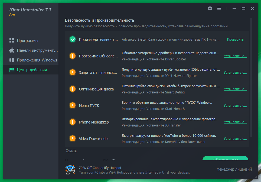This screenshot has height=182, width=261.
Task: Open the hamburger options menu
Action: (219, 8)
